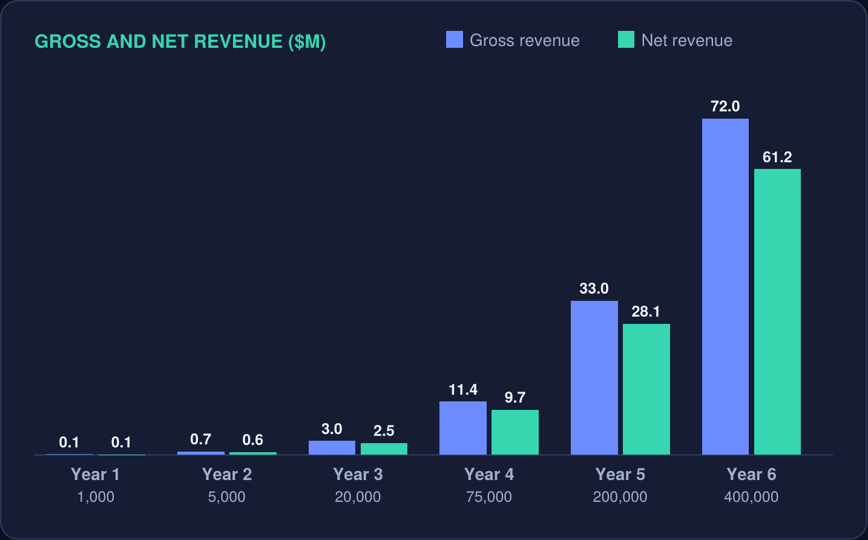Click the 9.7 value label
The height and width of the screenshot is (540, 868).
(515, 398)
